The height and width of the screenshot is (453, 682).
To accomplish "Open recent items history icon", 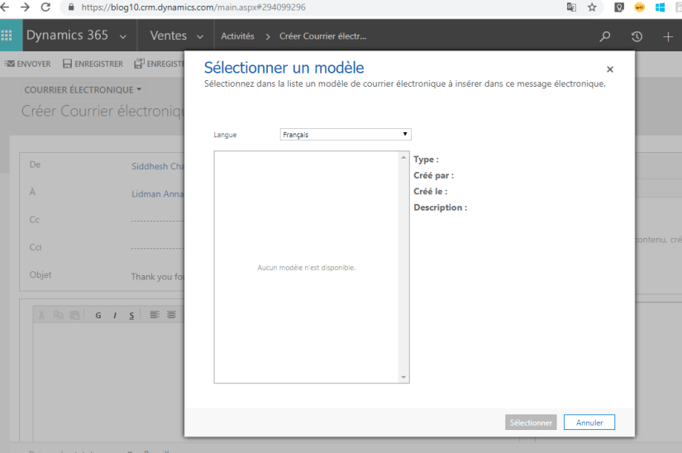I will [637, 36].
